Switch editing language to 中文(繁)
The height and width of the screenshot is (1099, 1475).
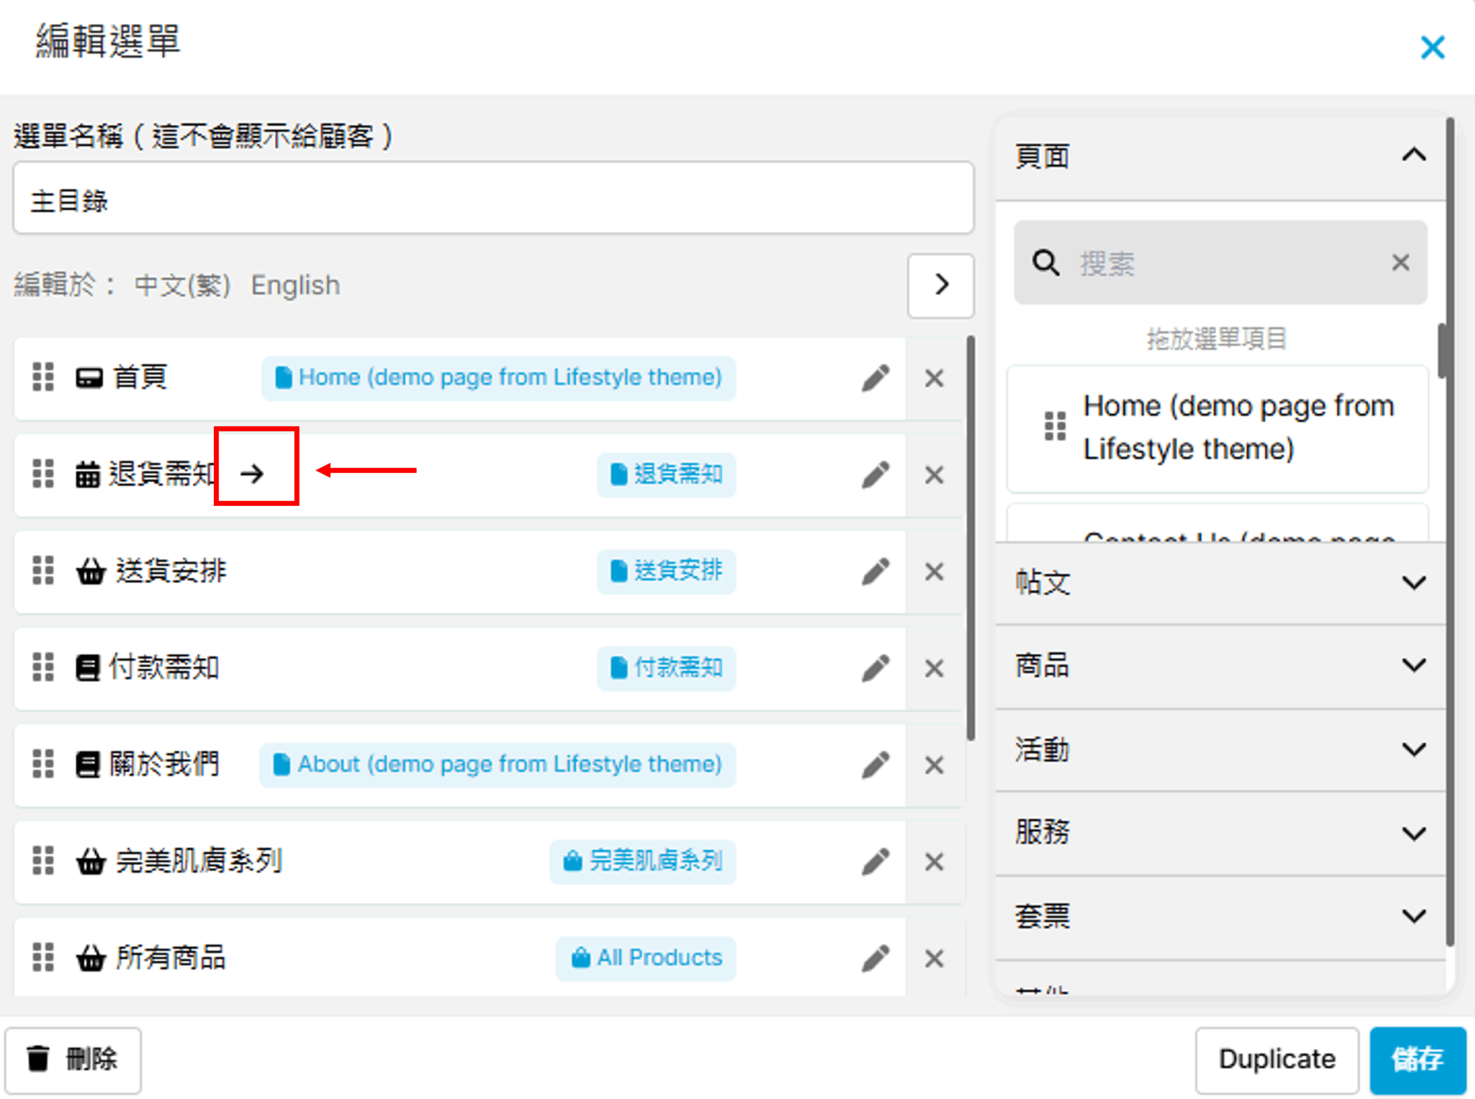click(x=182, y=285)
